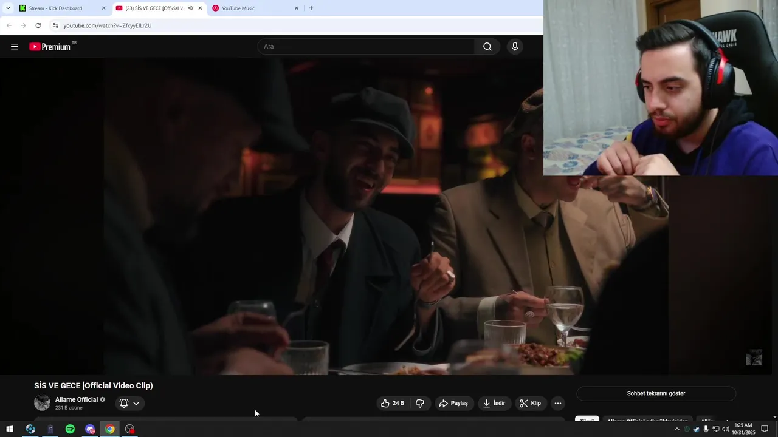Download the video with İndir
Screen dimensions: 778x437
click(x=494, y=403)
